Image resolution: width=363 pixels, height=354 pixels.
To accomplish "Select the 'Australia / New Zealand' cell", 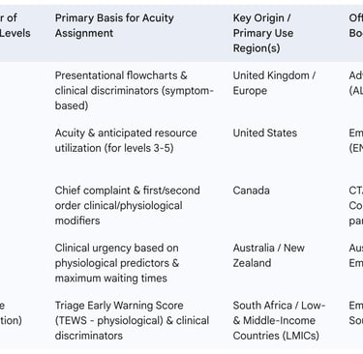I will 268,255.
